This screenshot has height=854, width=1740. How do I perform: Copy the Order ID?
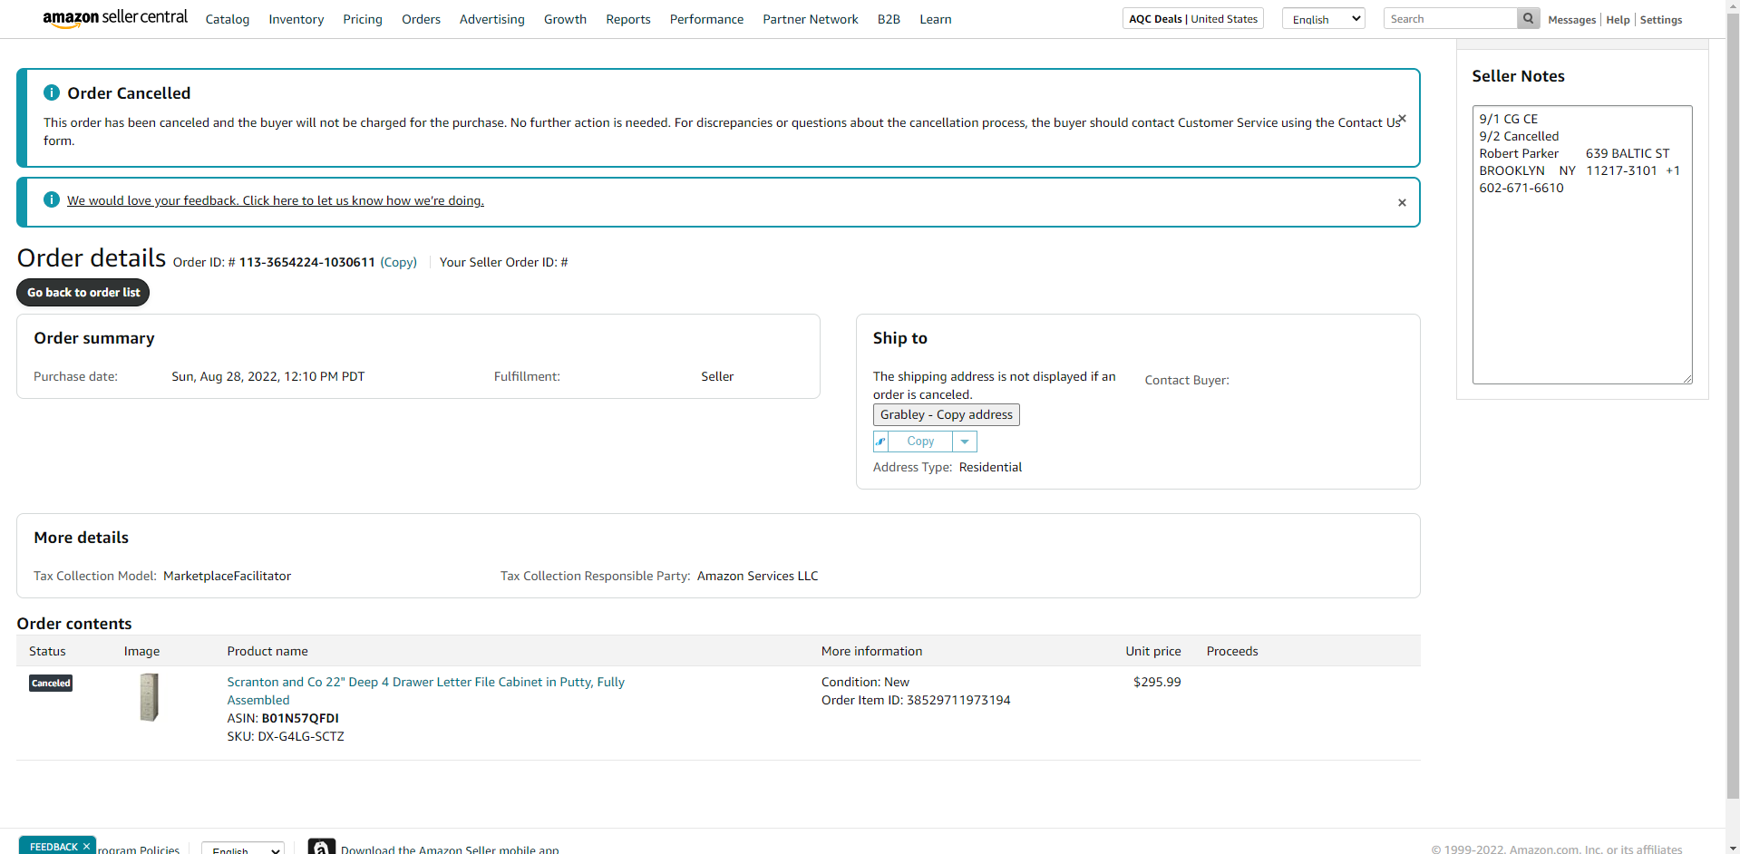(x=399, y=262)
